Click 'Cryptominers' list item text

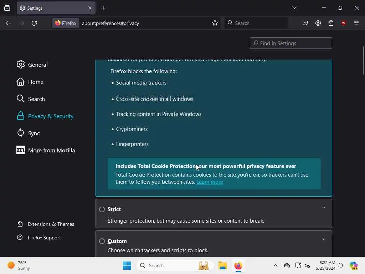point(132,129)
